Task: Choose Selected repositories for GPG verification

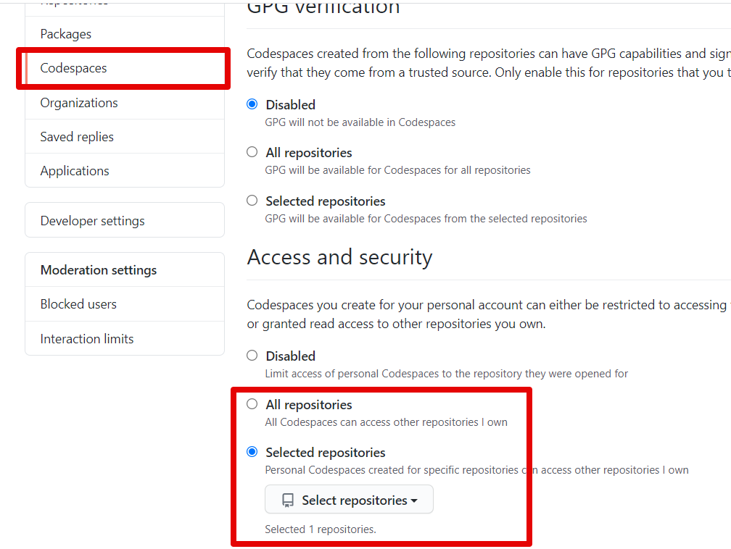Action: pos(252,200)
